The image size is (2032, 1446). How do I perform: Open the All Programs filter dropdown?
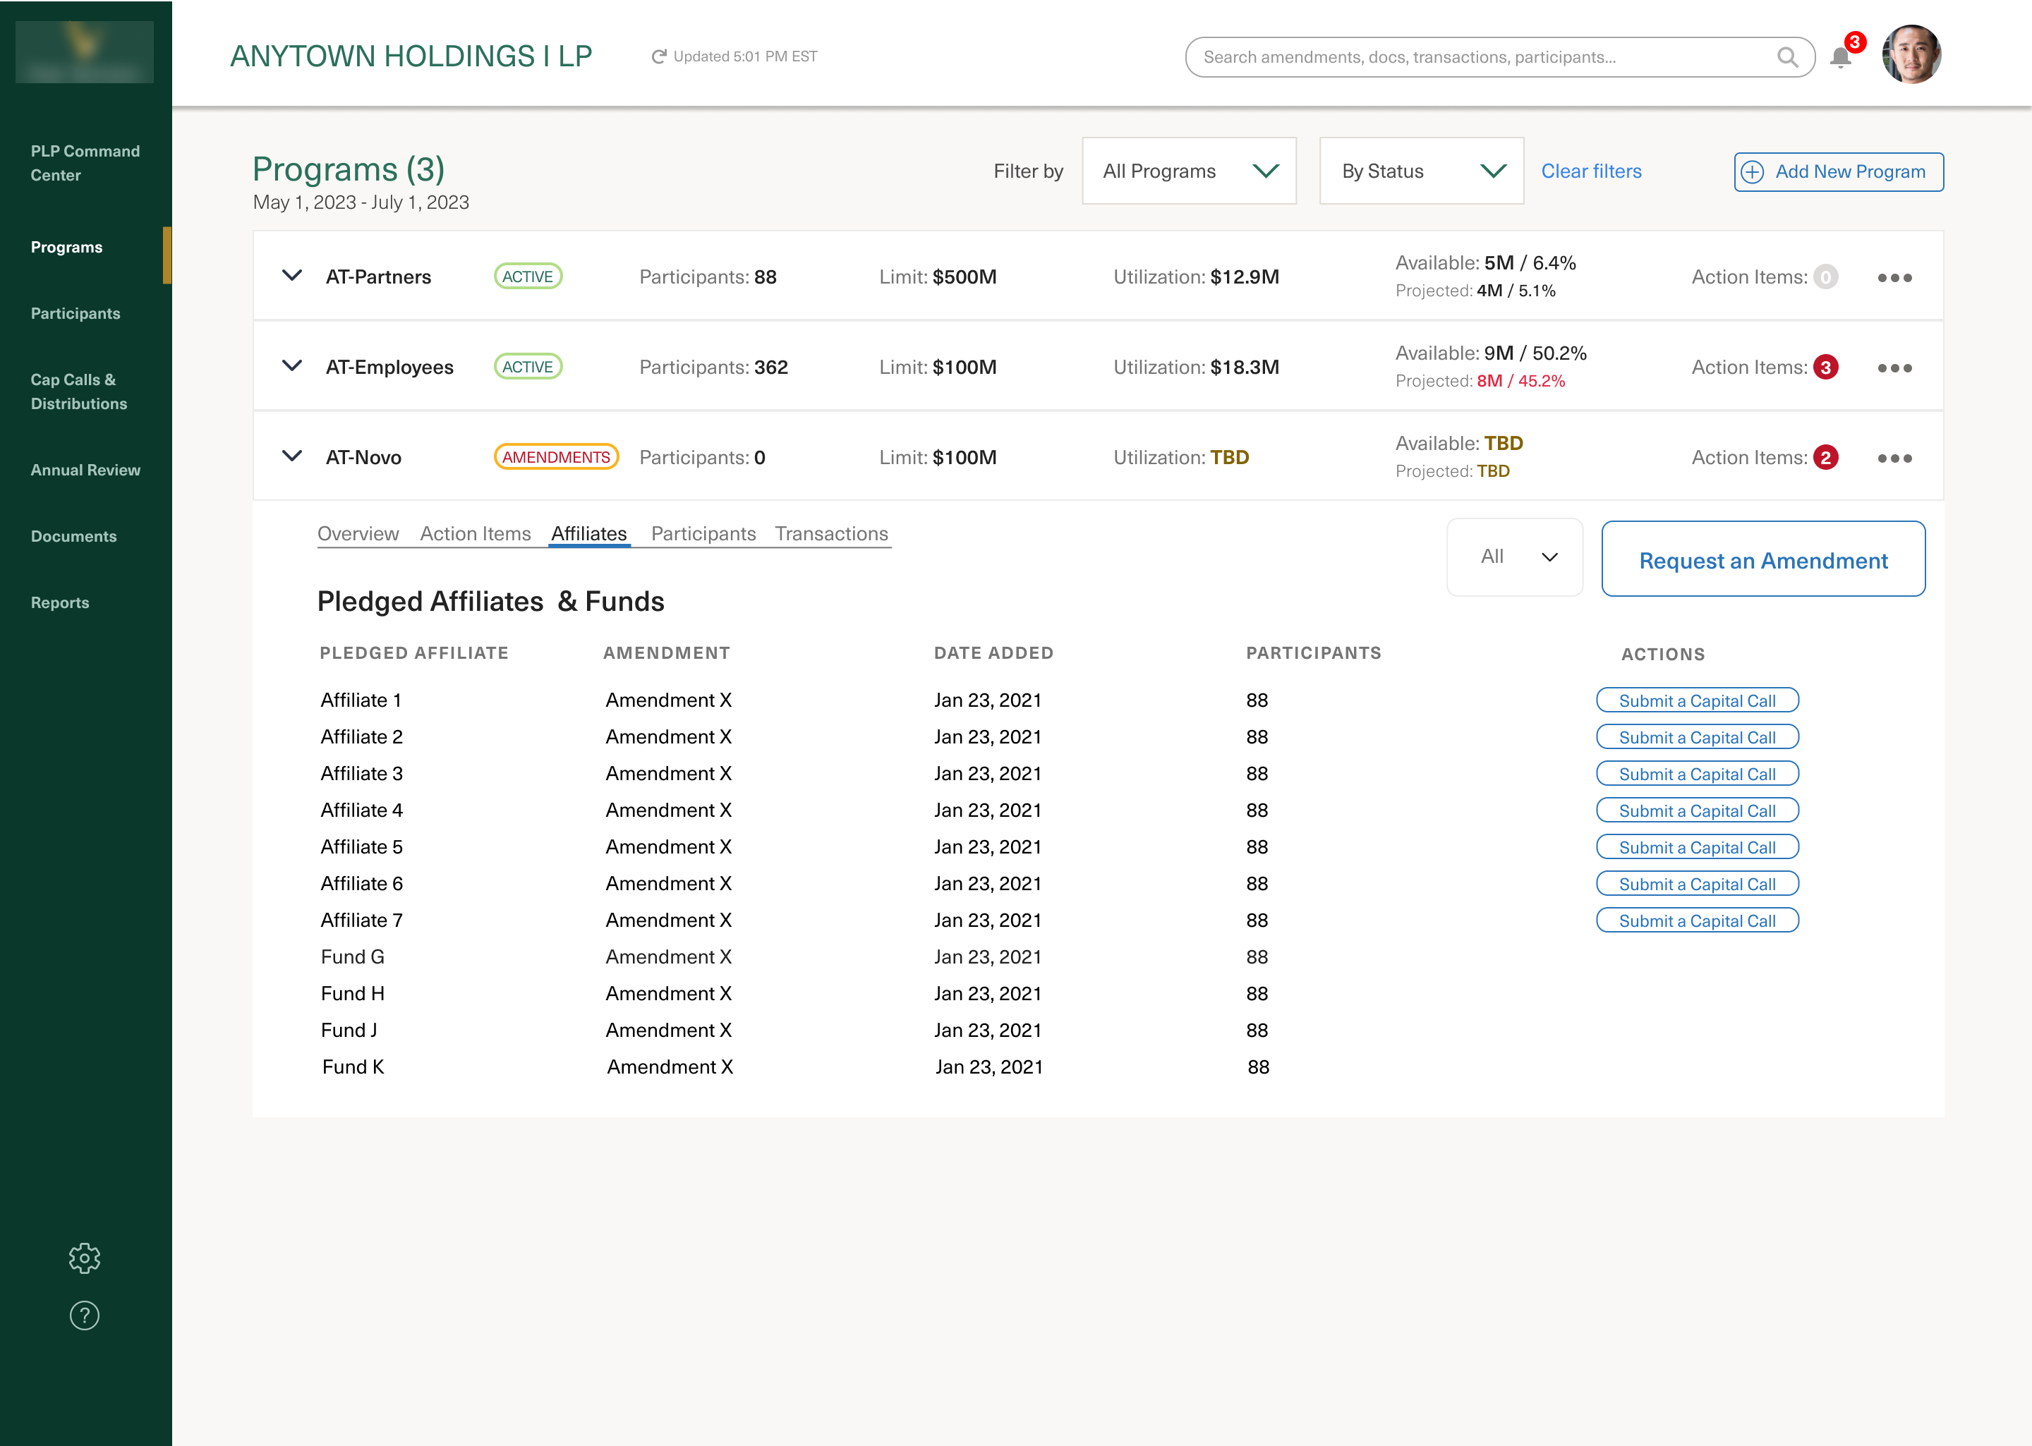tap(1189, 171)
